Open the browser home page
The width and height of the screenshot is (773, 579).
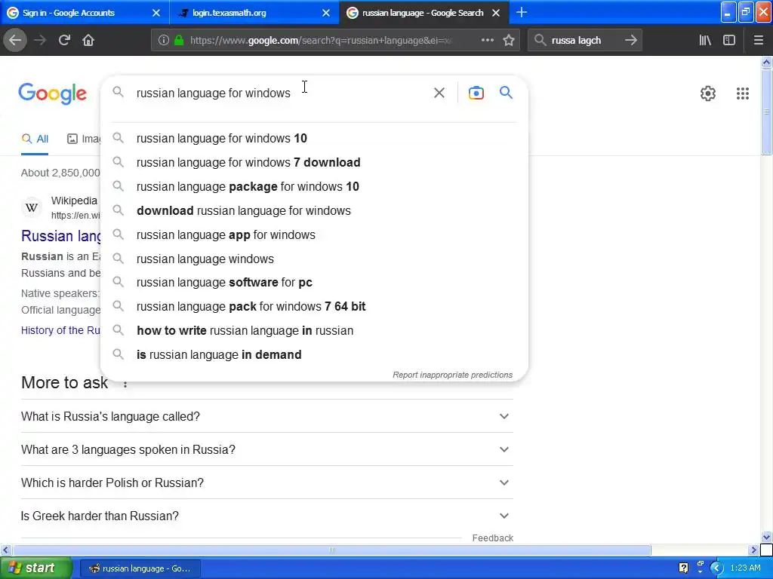click(x=88, y=41)
